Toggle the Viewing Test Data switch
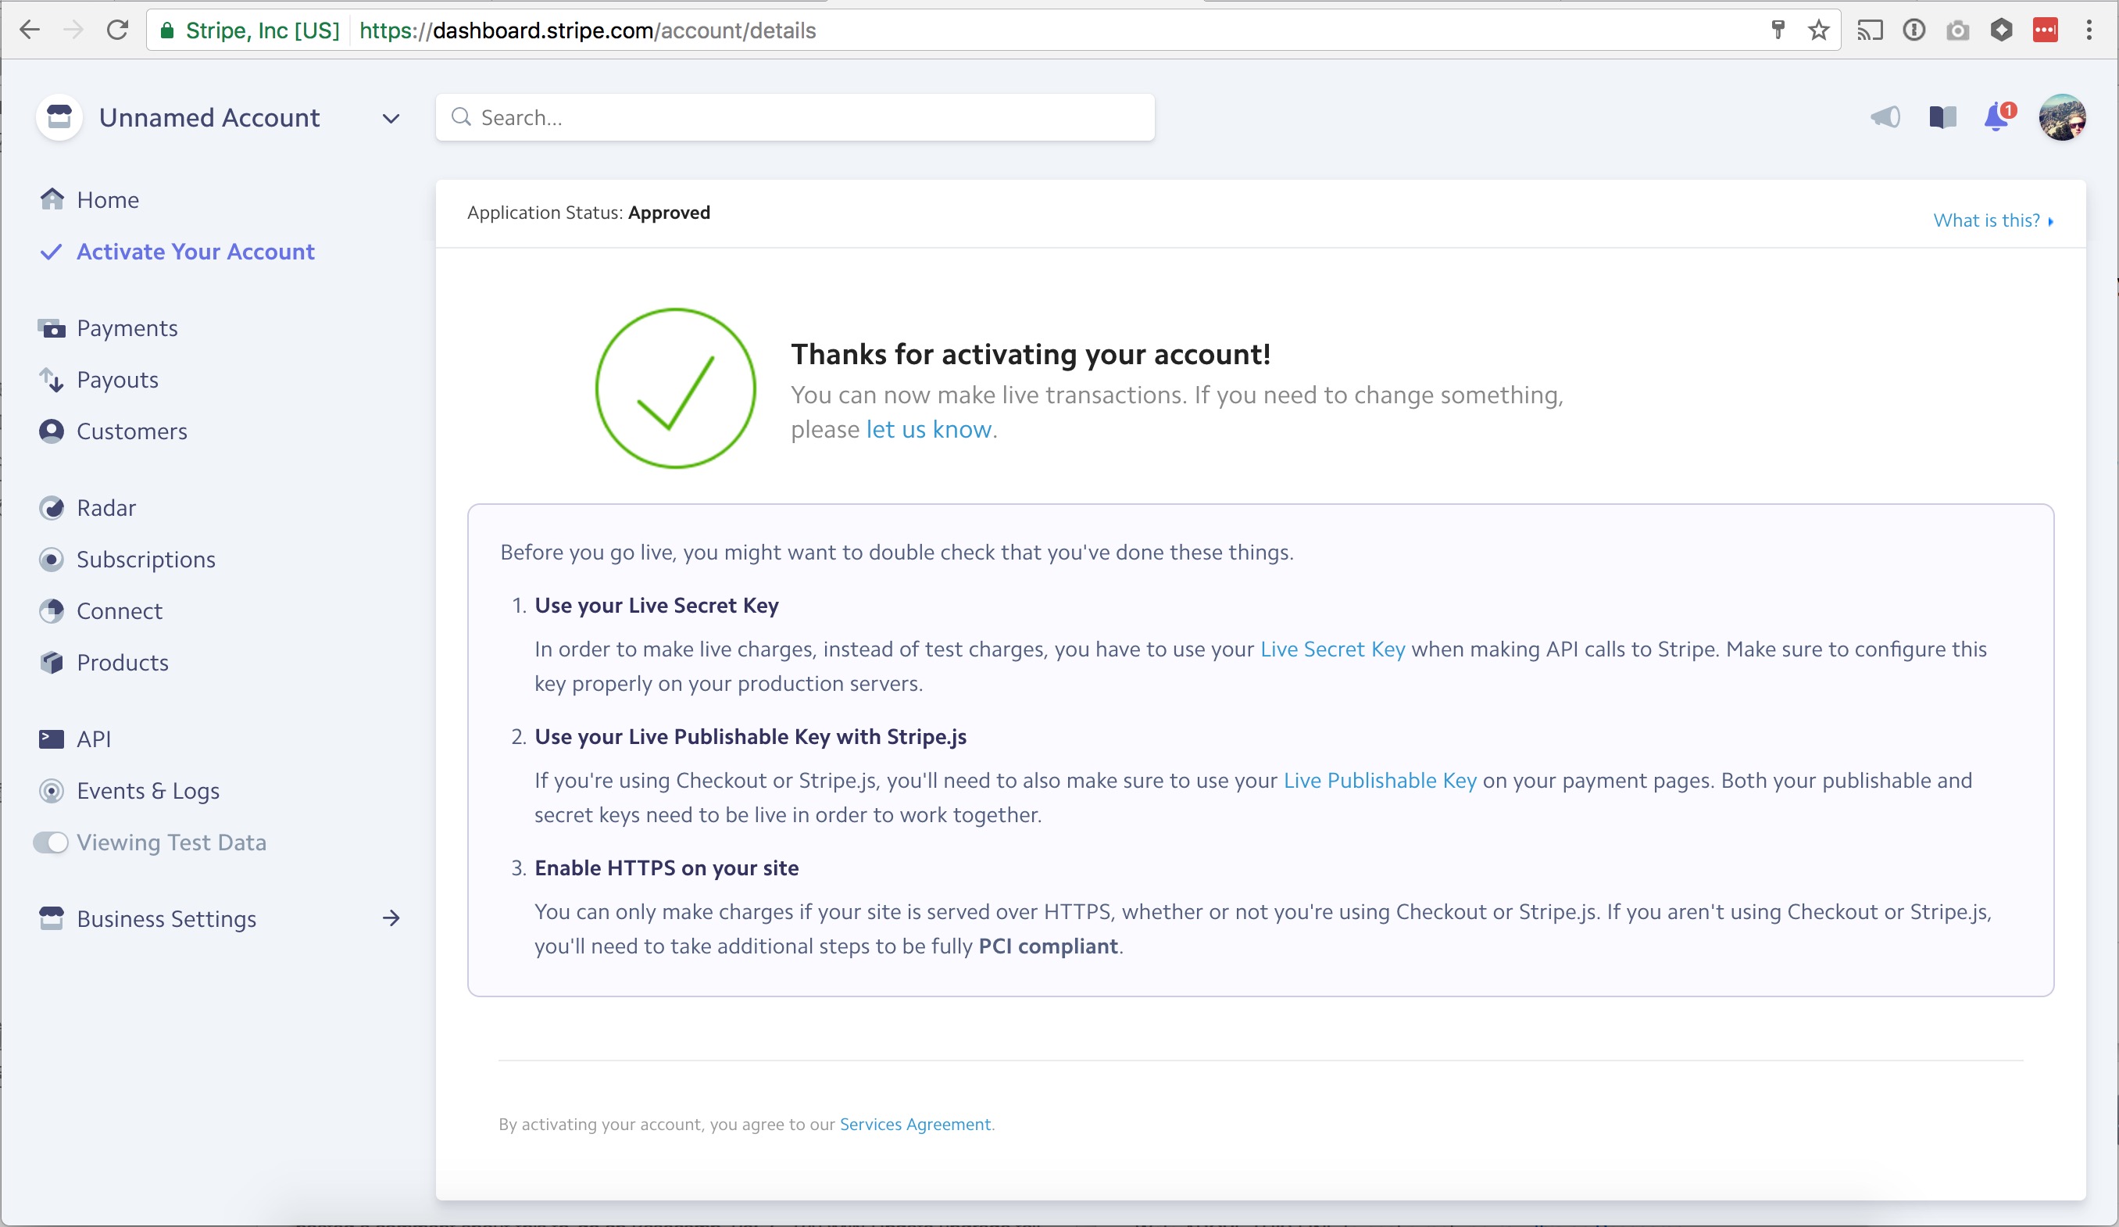Viewport: 2119px width, 1227px height. (52, 842)
